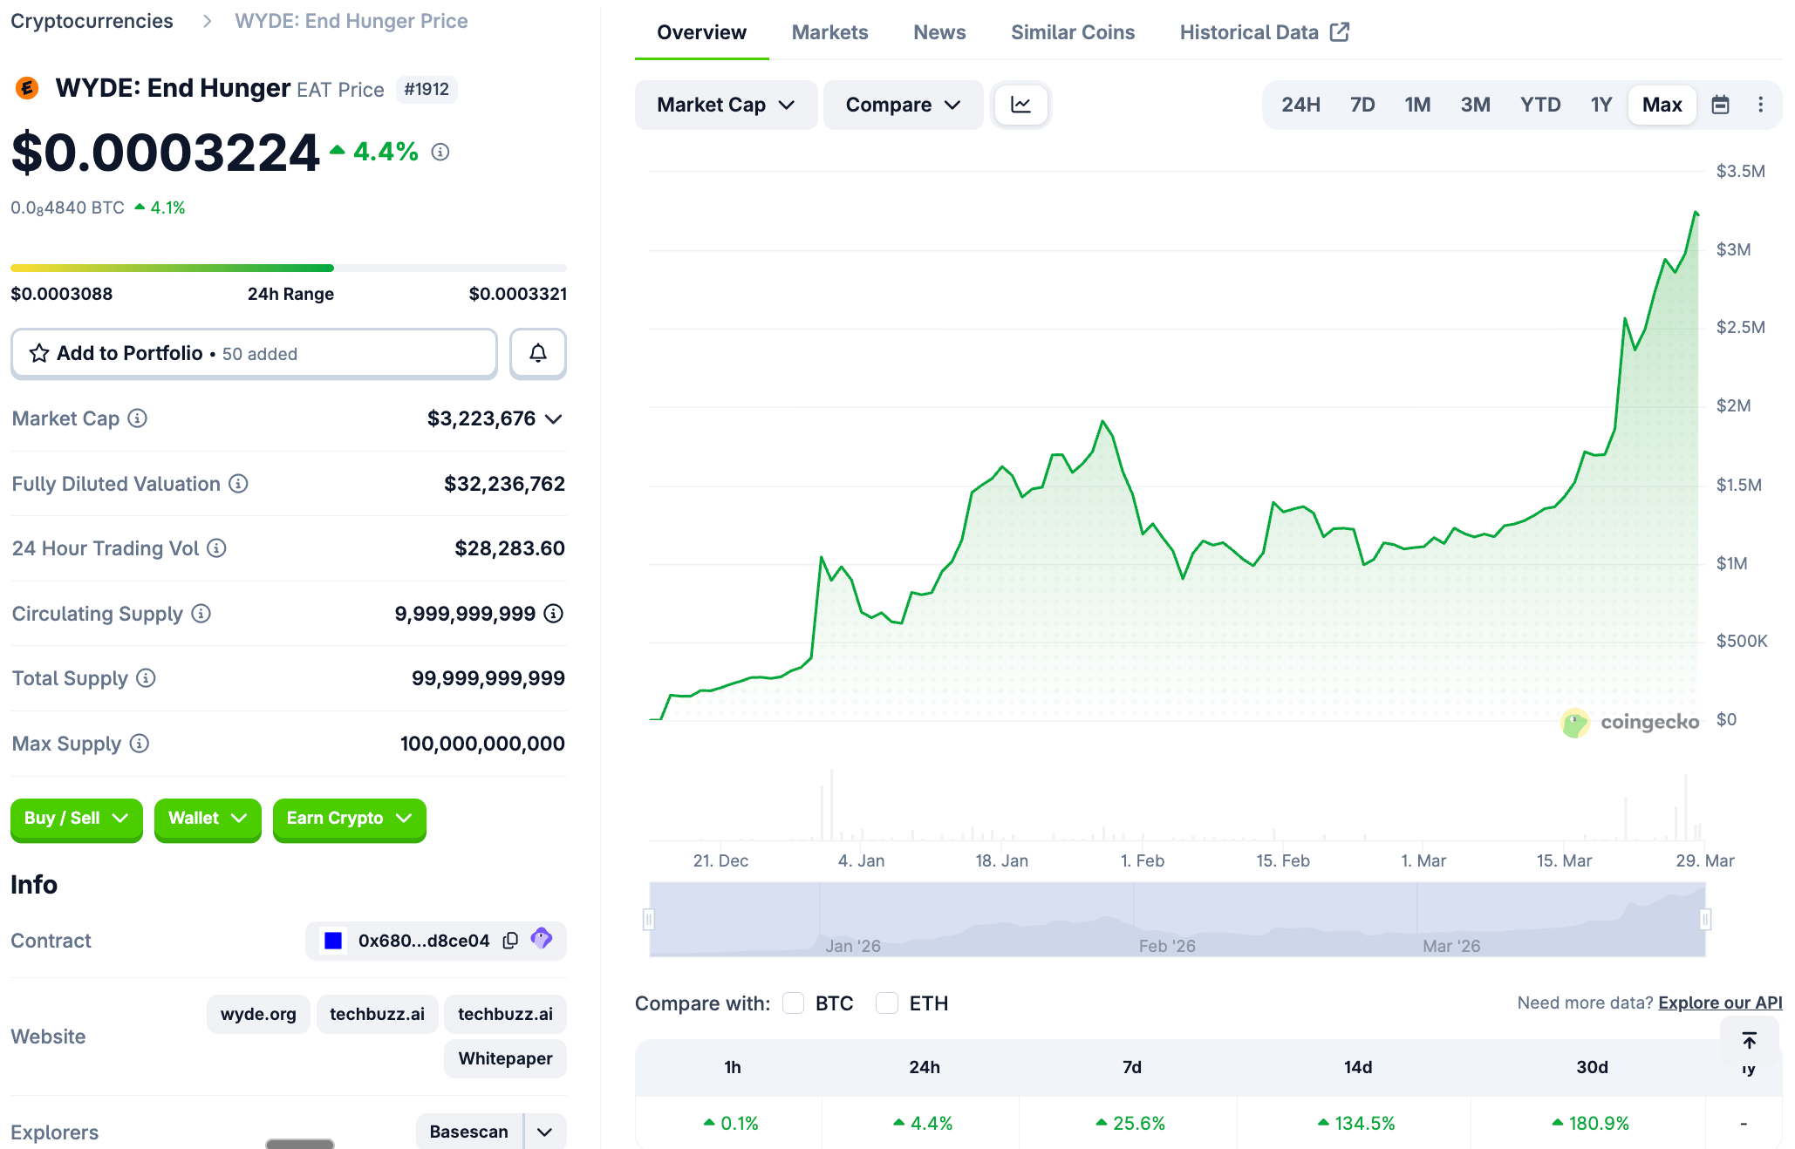Image resolution: width=1795 pixels, height=1149 pixels.
Task: Select the 7D time range toggle
Action: [x=1362, y=105]
